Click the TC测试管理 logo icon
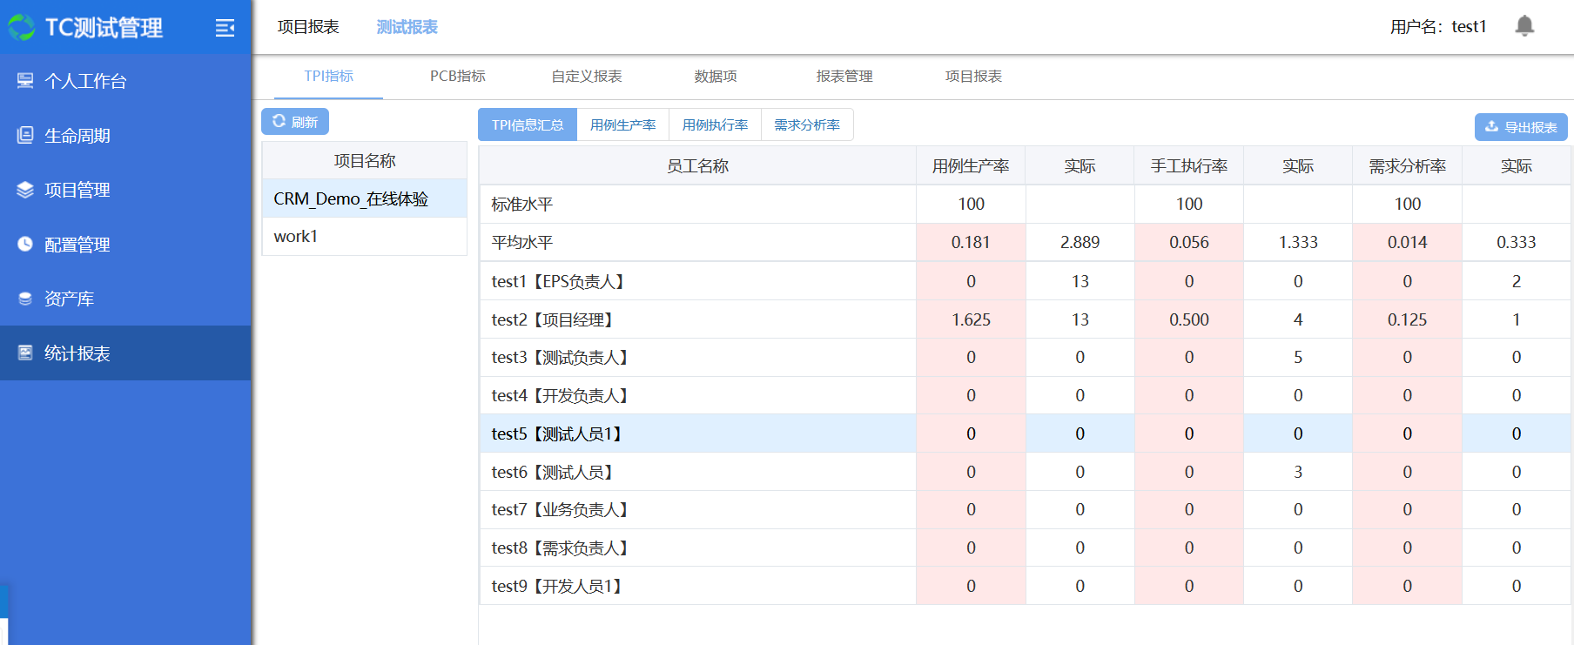Image resolution: width=1574 pixels, height=645 pixels. [22, 28]
